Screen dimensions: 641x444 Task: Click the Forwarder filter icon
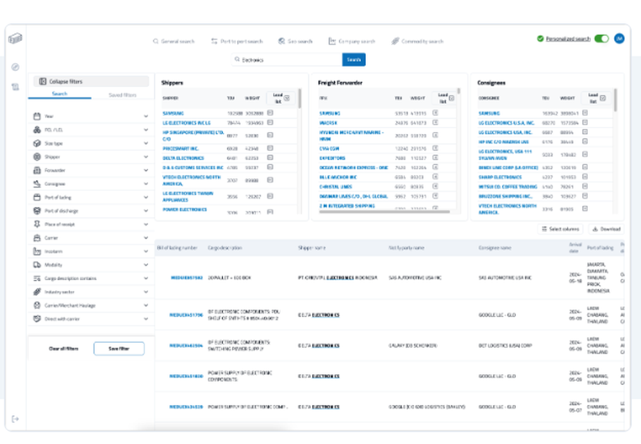pos(37,170)
